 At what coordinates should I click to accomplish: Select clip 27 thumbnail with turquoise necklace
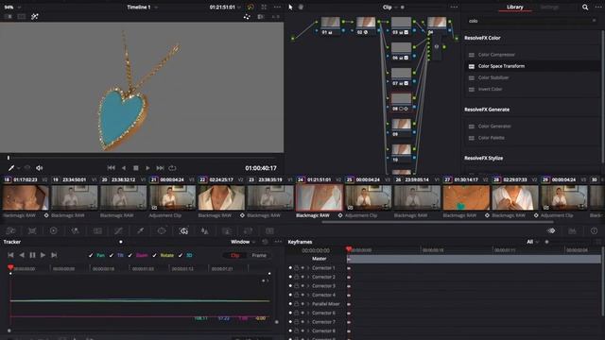pyautogui.click(x=466, y=197)
